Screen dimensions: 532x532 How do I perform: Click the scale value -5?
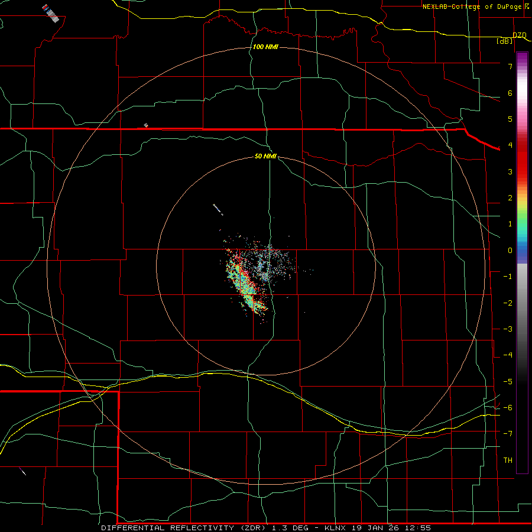508,382
